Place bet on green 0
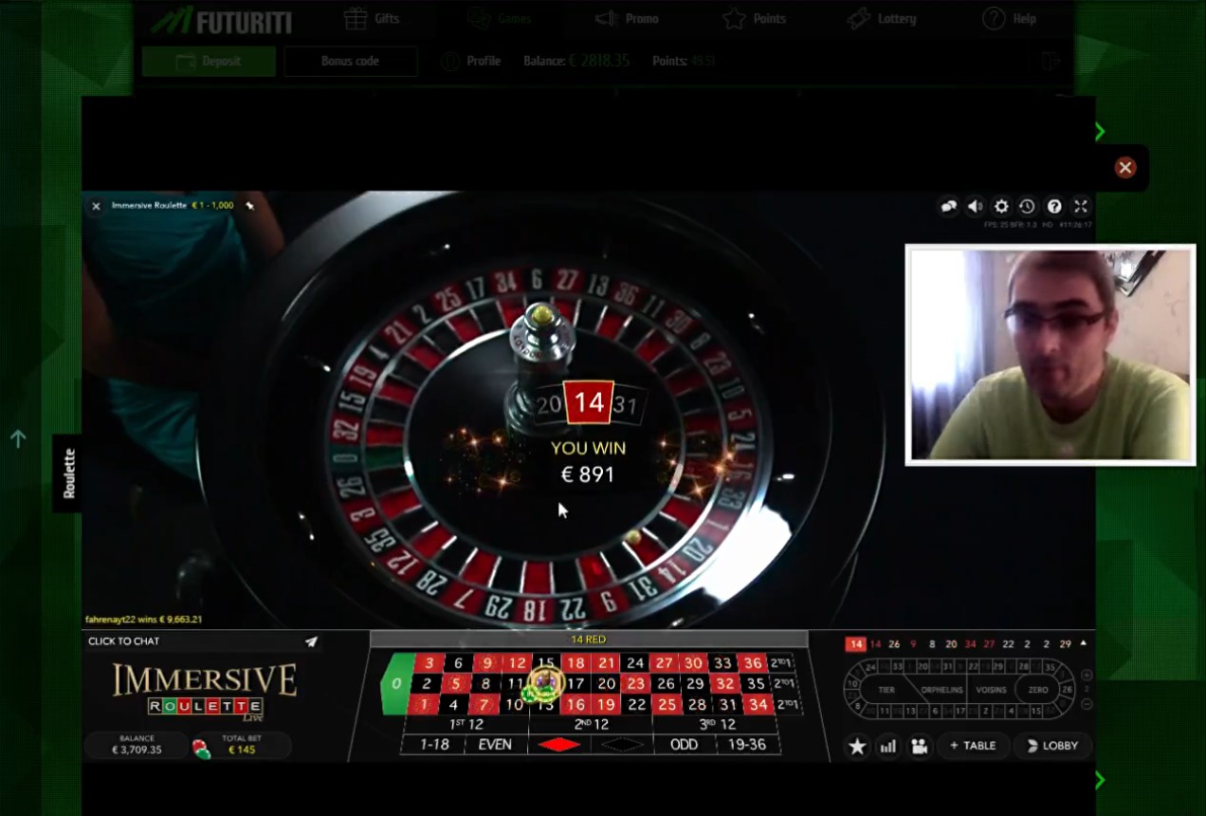 [x=395, y=683]
